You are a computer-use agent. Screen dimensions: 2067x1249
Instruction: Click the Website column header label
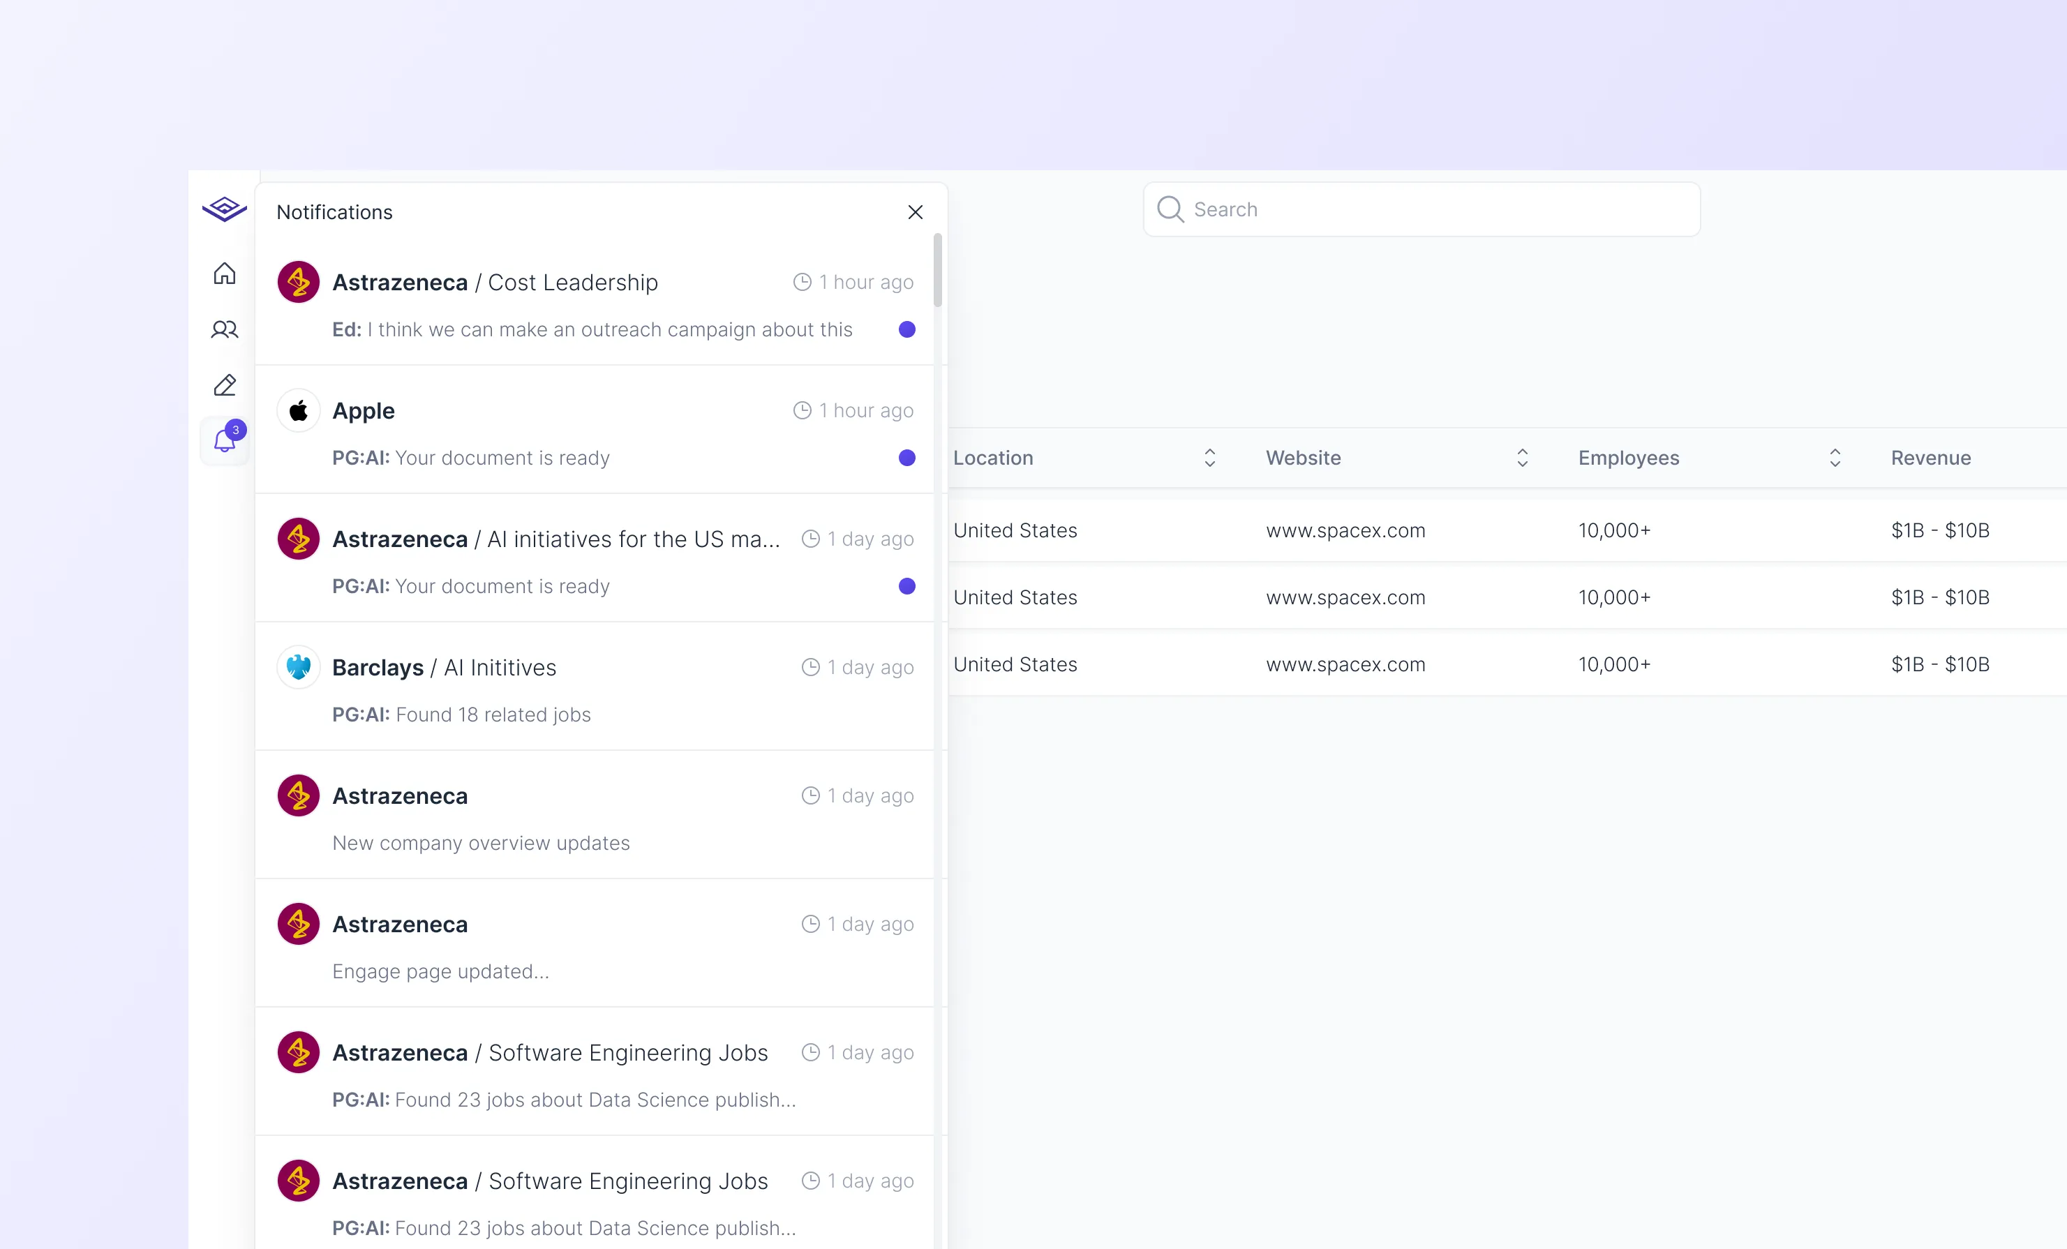click(1303, 458)
